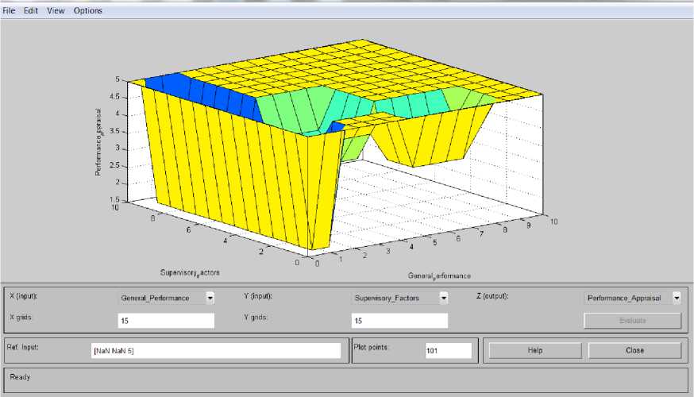This screenshot has width=694, height=397.
Task: Open the View menu
Action: click(x=56, y=11)
